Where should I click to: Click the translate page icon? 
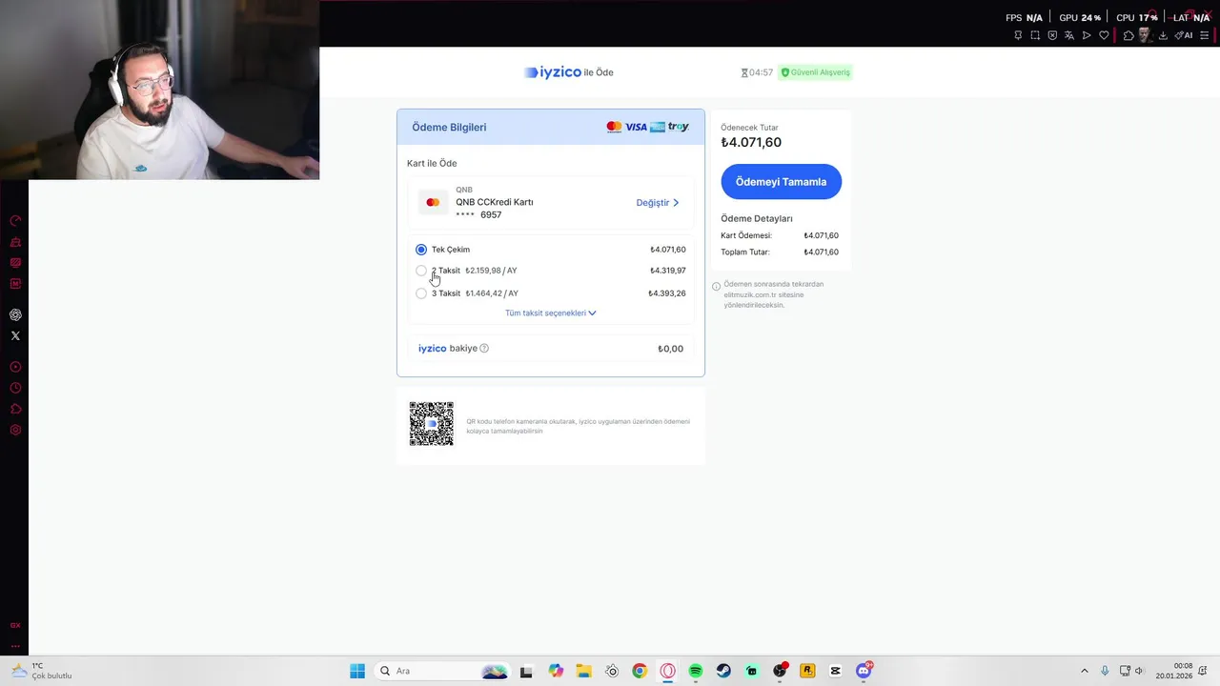point(1069,35)
